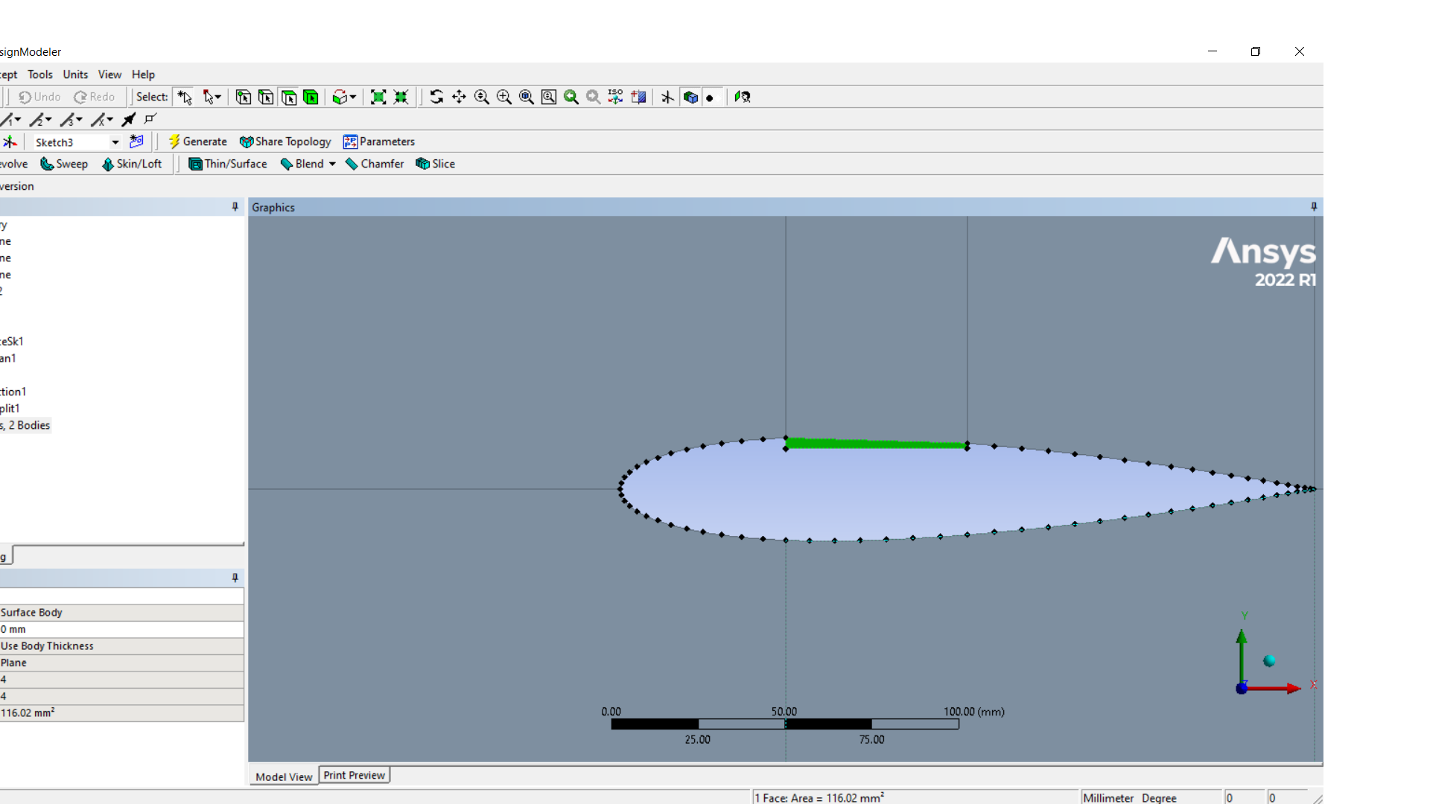Viewport: 1430px width, 804px height.
Task: Click the New Selection cursor icon
Action: pyautogui.click(x=185, y=97)
